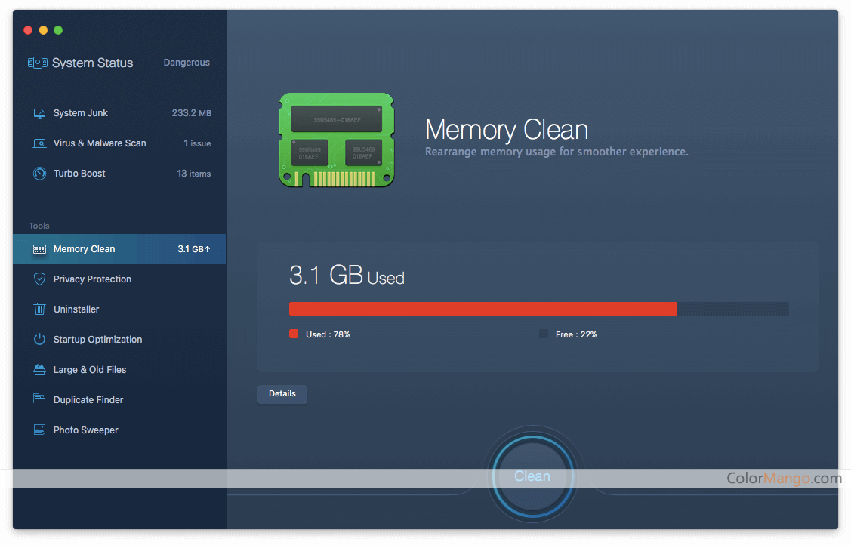This screenshot has width=851, height=545.
Task: Click the Uninstaller trash can icon
Action: pyautogui.click(x=40, y=309)
